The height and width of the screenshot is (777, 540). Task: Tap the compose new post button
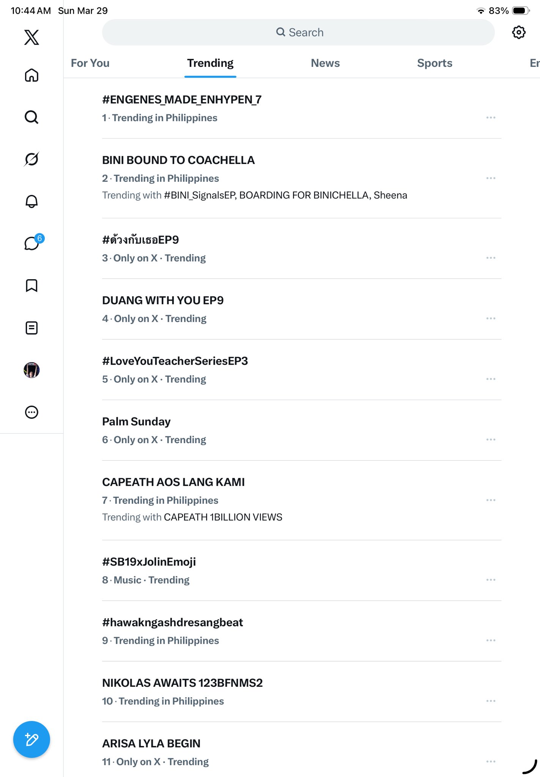[x=31, y=739]
